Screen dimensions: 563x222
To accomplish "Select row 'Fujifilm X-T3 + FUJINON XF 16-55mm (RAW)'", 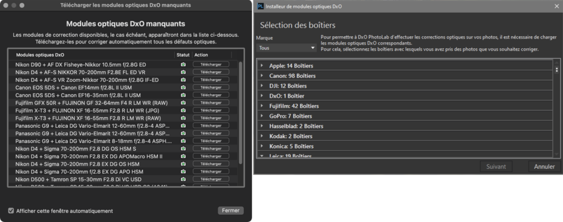I will pos(122,118).
